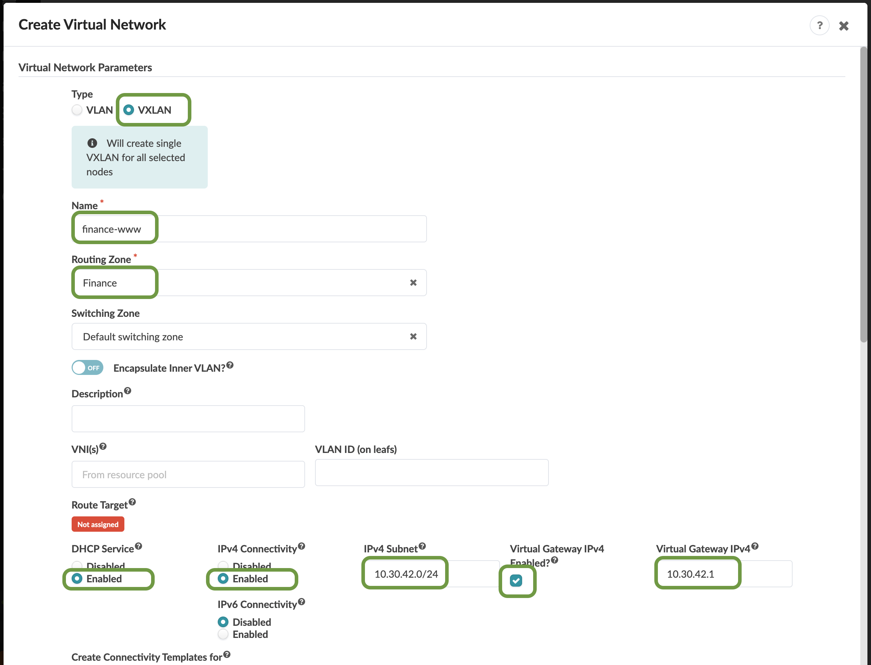Show help for Virtual Gateway IPv4 Enabled
This screenshot has width=871, height=665.
[555, 560]
